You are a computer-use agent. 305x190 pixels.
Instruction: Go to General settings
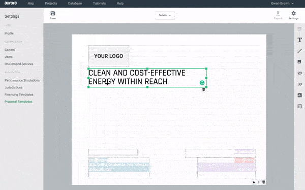[x=10, y=50]
